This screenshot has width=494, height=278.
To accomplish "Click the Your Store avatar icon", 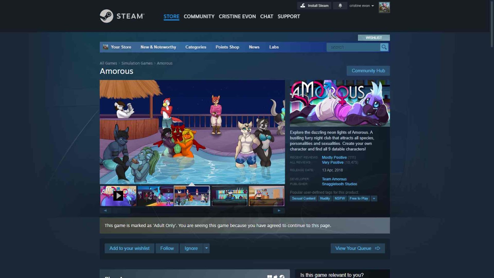I will [x=106, y=47].
